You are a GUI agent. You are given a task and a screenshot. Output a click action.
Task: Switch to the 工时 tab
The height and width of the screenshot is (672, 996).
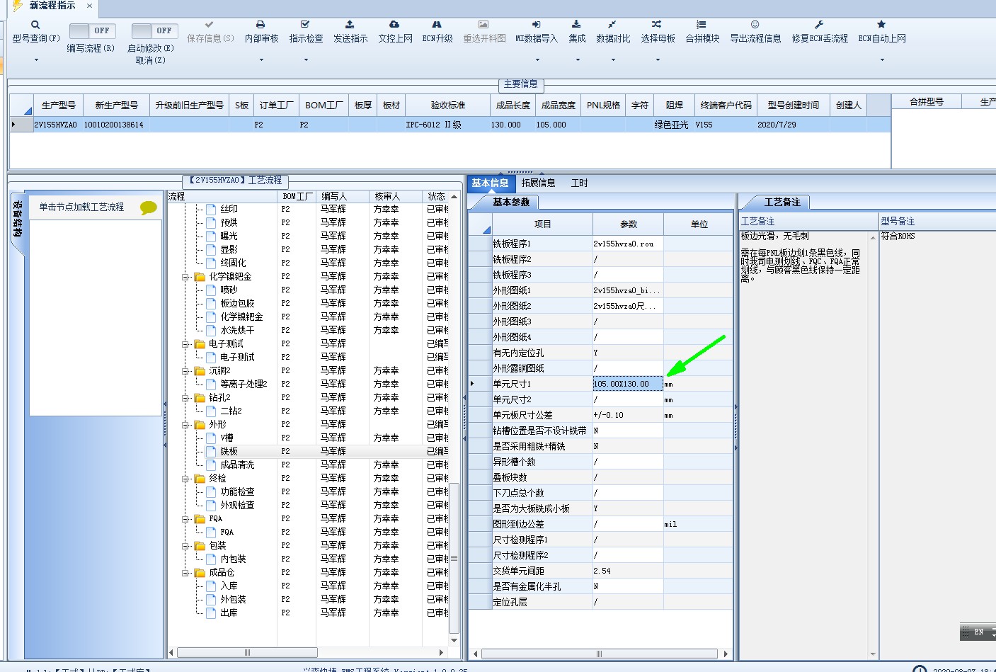pos(579,183)
